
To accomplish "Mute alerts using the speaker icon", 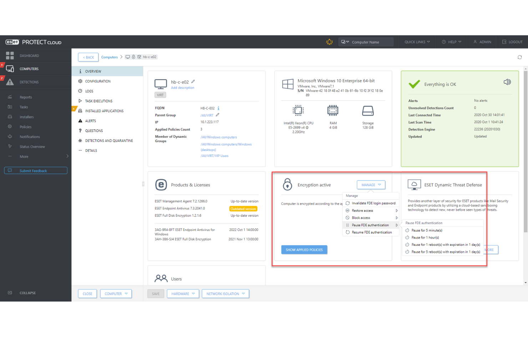I will (507, 82).
